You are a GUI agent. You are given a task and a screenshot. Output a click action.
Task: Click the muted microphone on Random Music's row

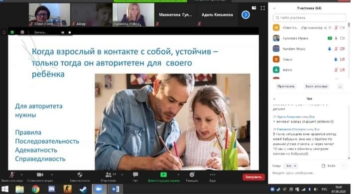click(336, 49)
